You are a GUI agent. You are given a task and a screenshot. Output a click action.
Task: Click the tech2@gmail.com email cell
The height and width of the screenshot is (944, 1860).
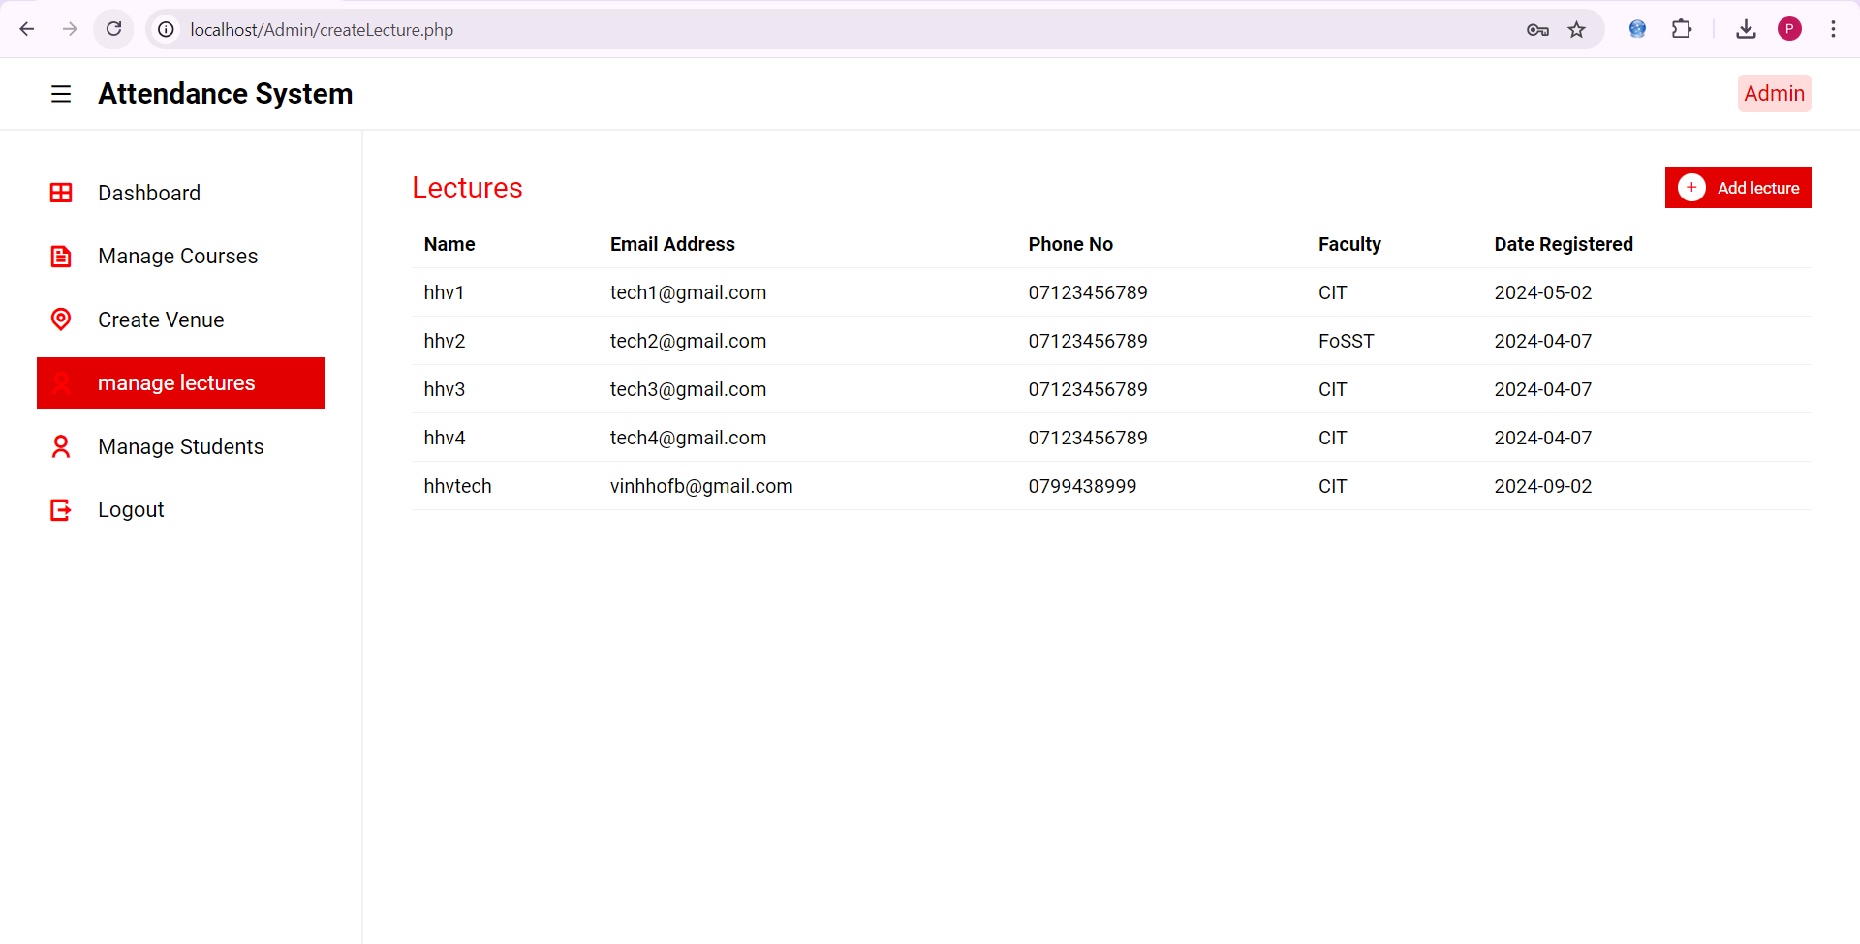click(x=688, y=341)
